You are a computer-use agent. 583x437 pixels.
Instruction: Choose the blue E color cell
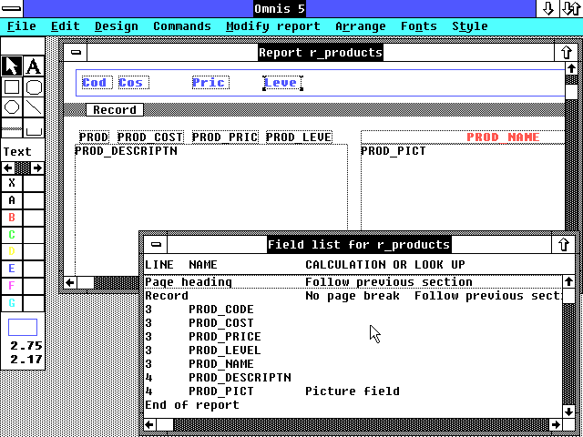coord(12,269)
